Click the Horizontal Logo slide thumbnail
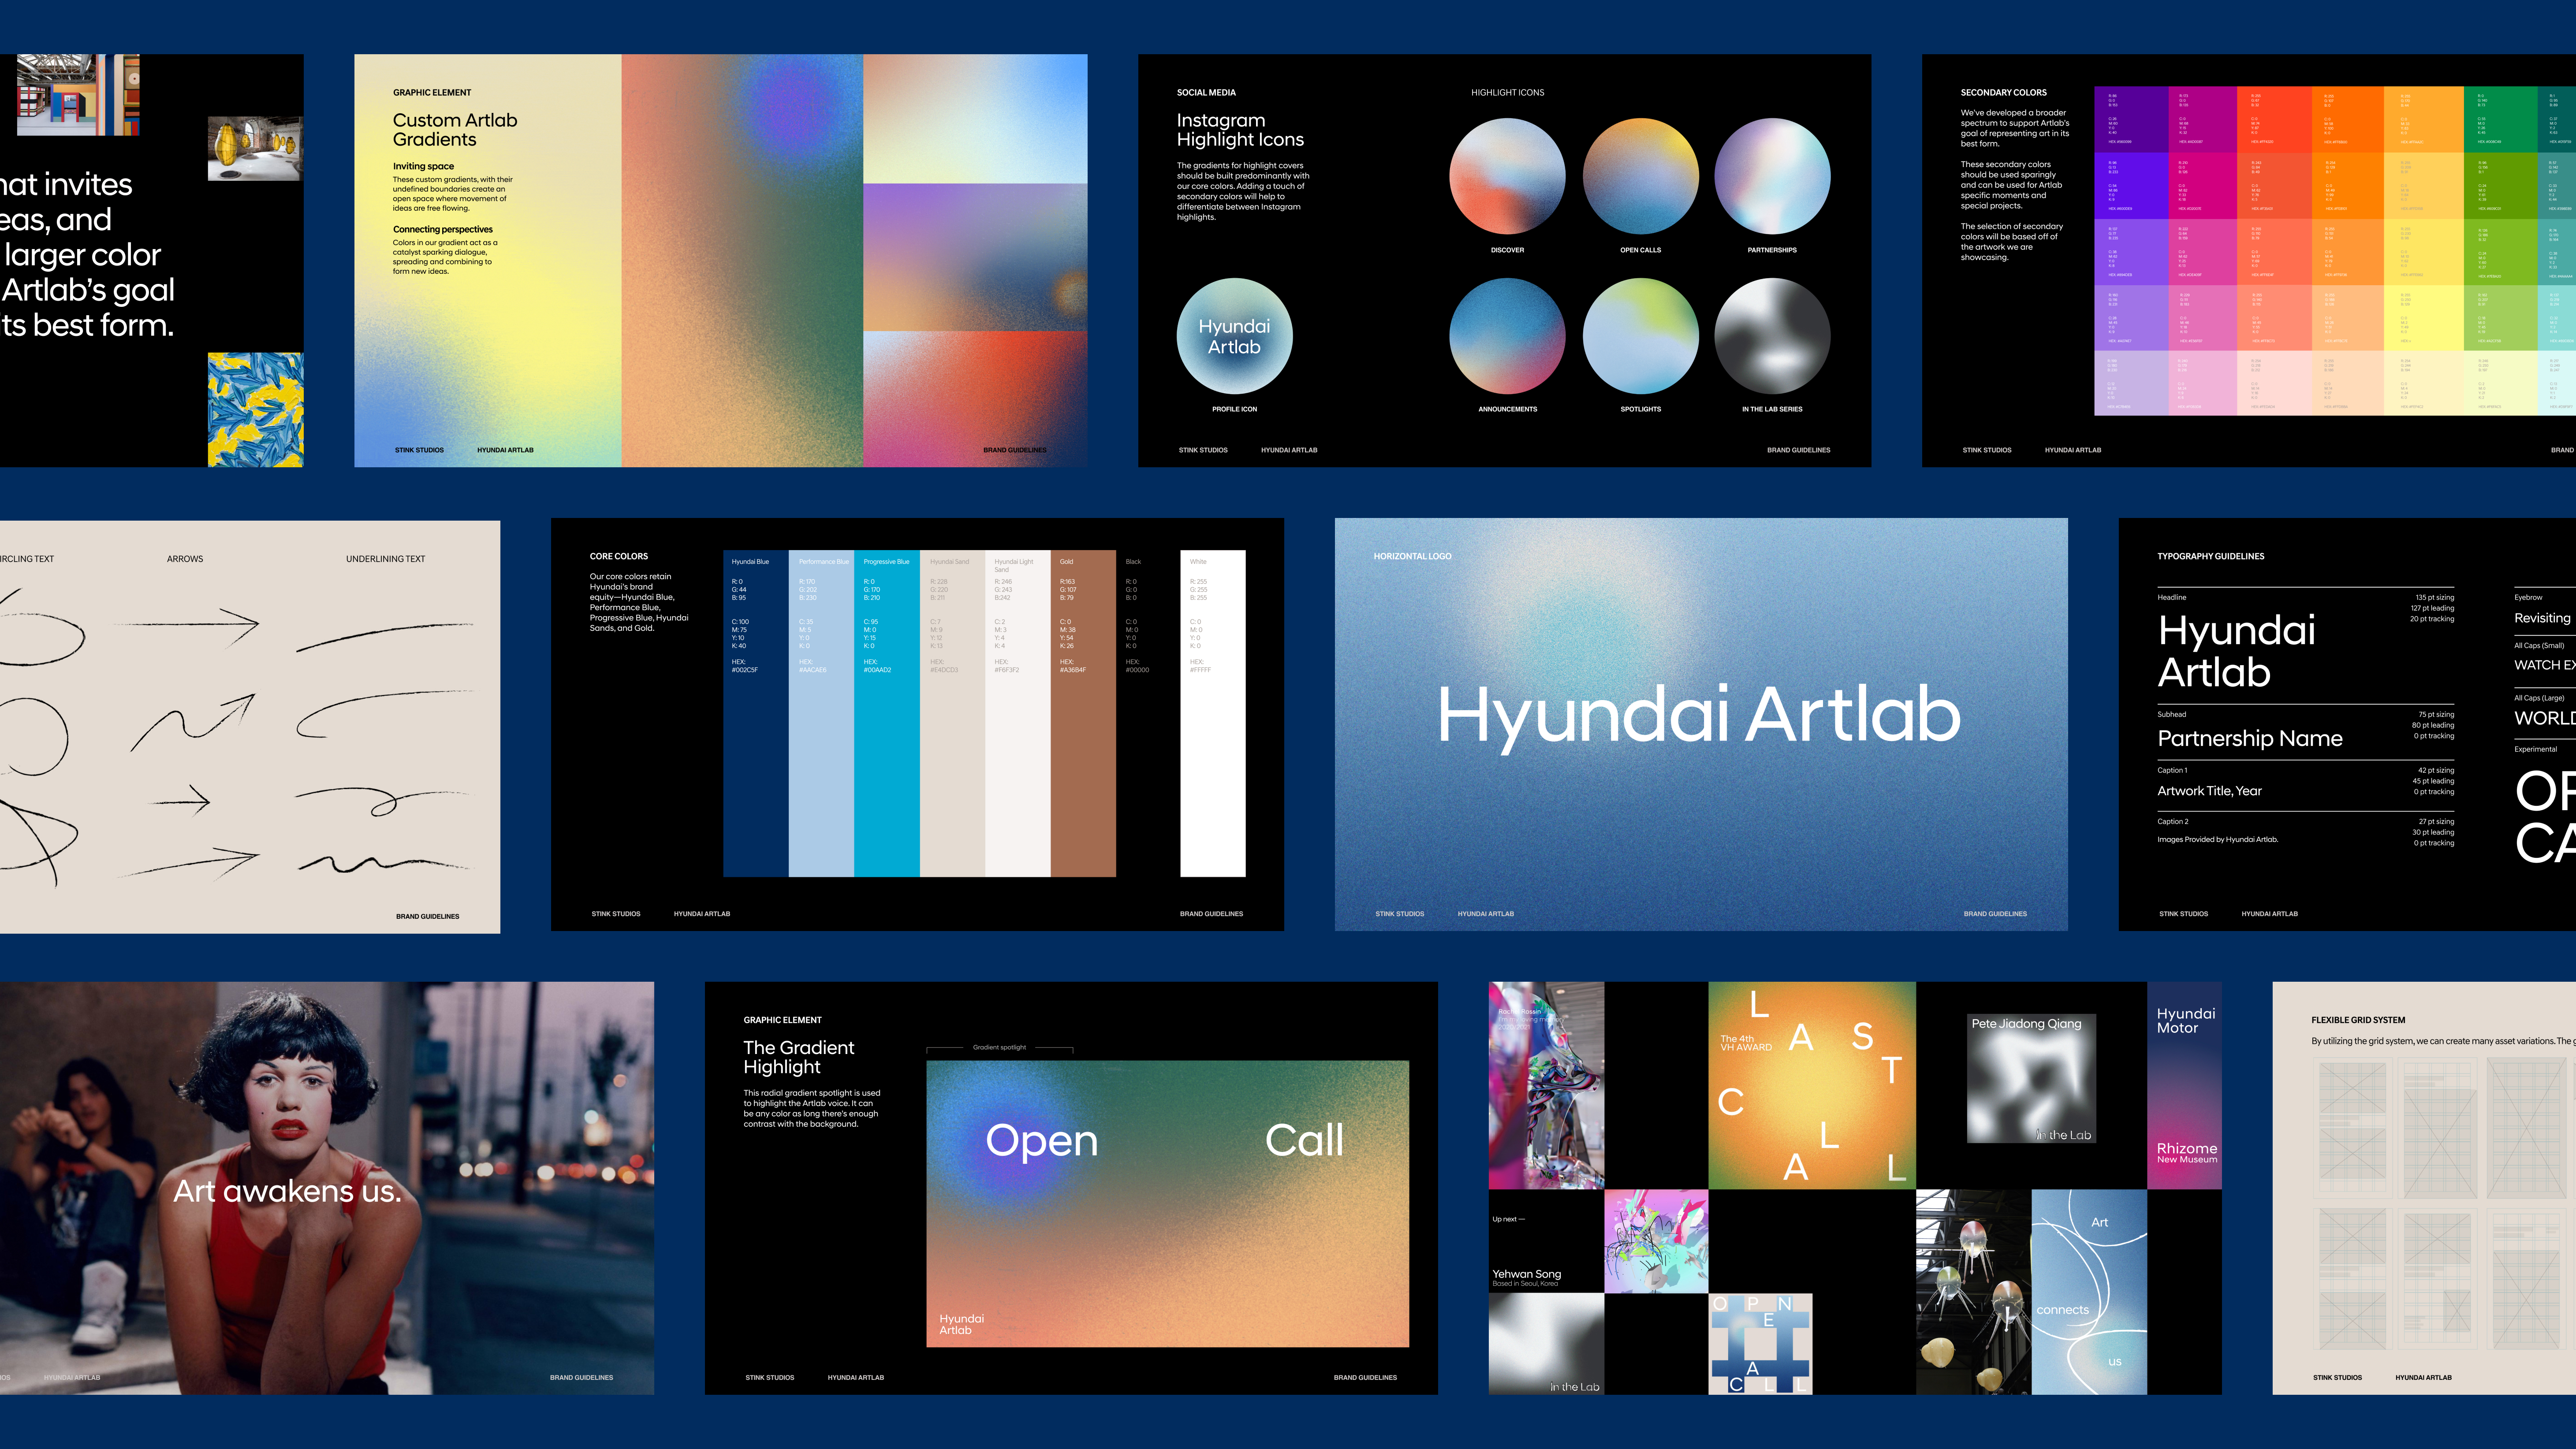The height and width of the screenshot is (1449, 2576). (x=1700, y=724)
